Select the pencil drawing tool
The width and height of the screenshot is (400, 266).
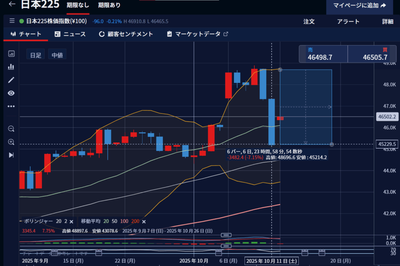(x=11, y=80)
